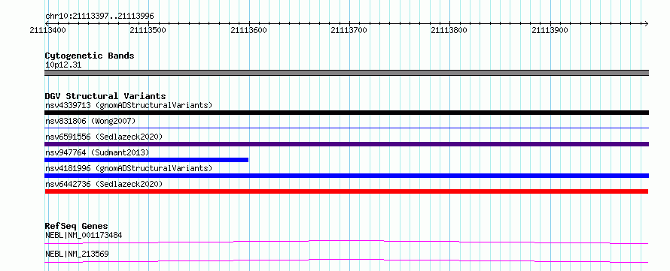Open the NEBL|NM_001173484 transcript label
Viewport: 670px width, 271px height.
click(x=84, y=235)
